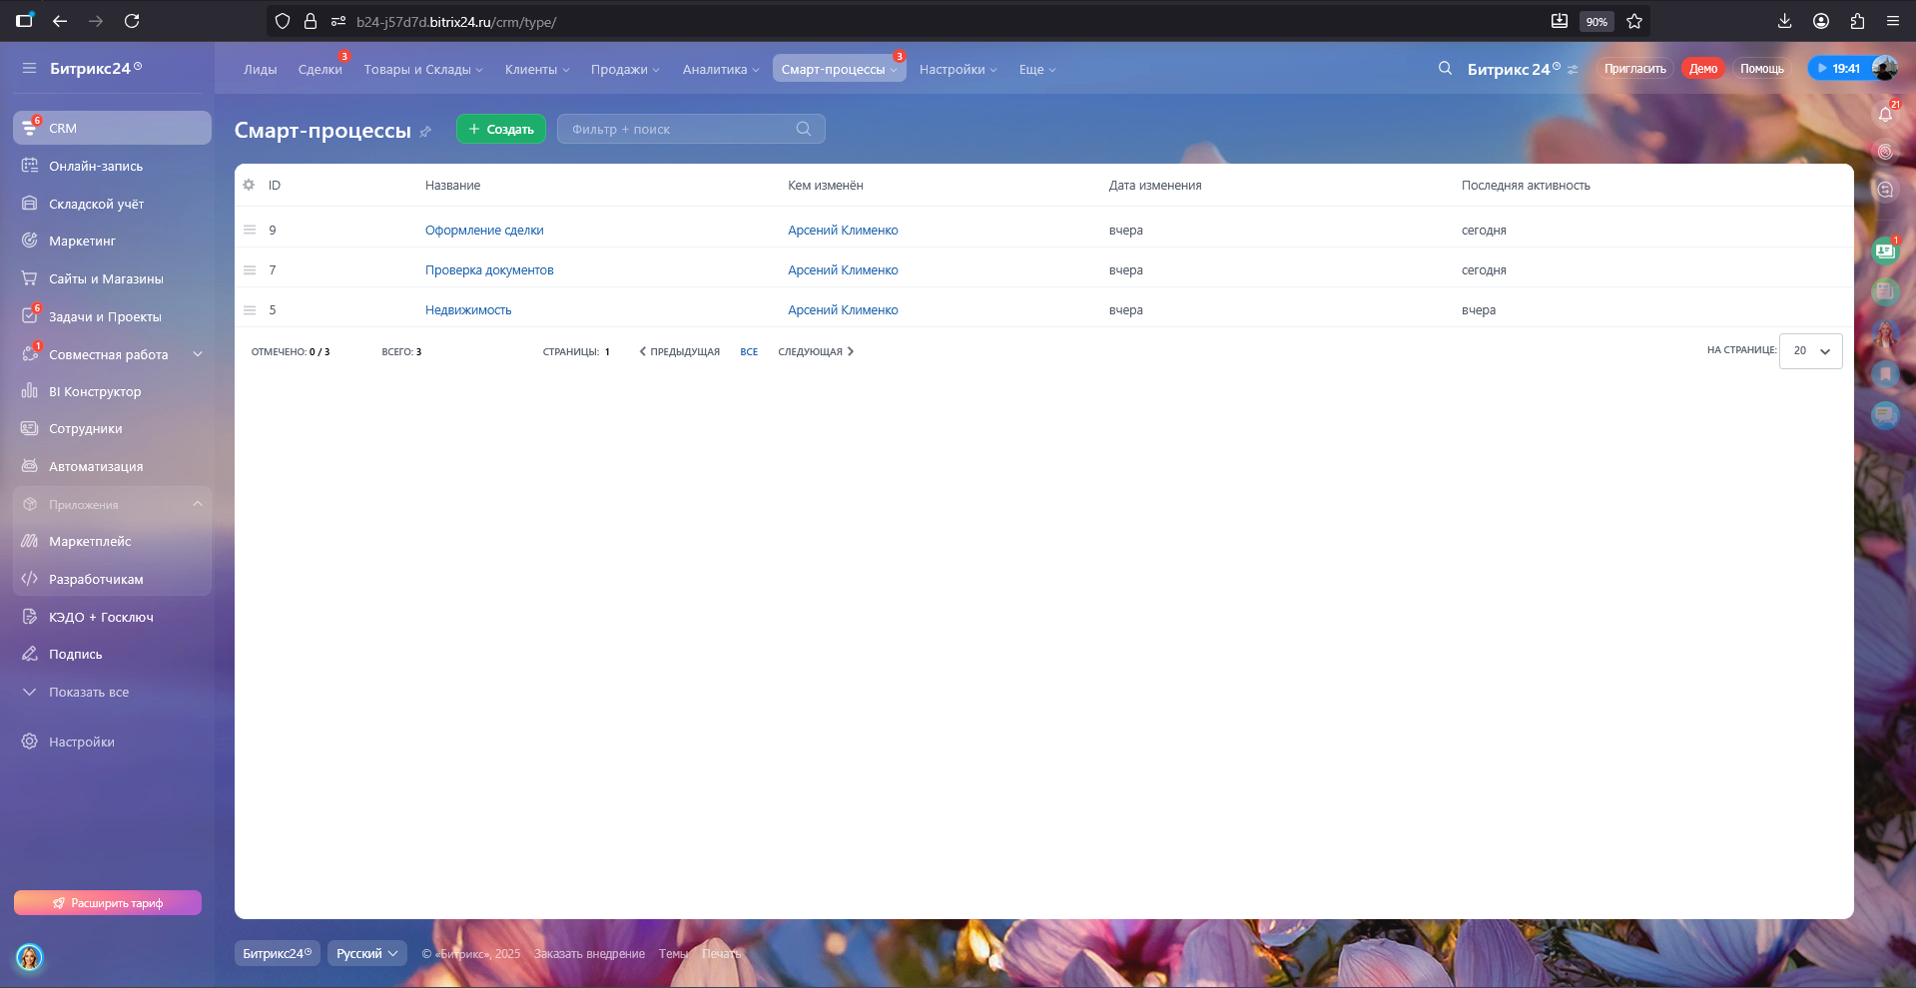Click Расширить тариф button

coord(108,902)
